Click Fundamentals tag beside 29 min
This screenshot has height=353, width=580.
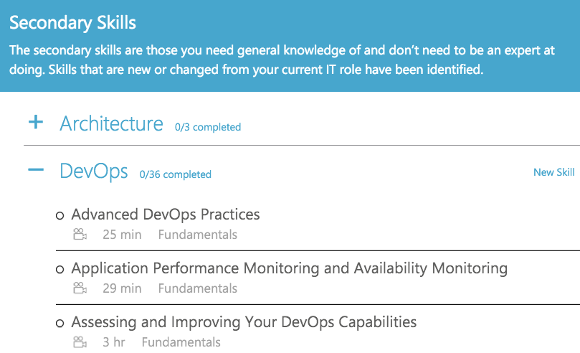coord(198,288)
